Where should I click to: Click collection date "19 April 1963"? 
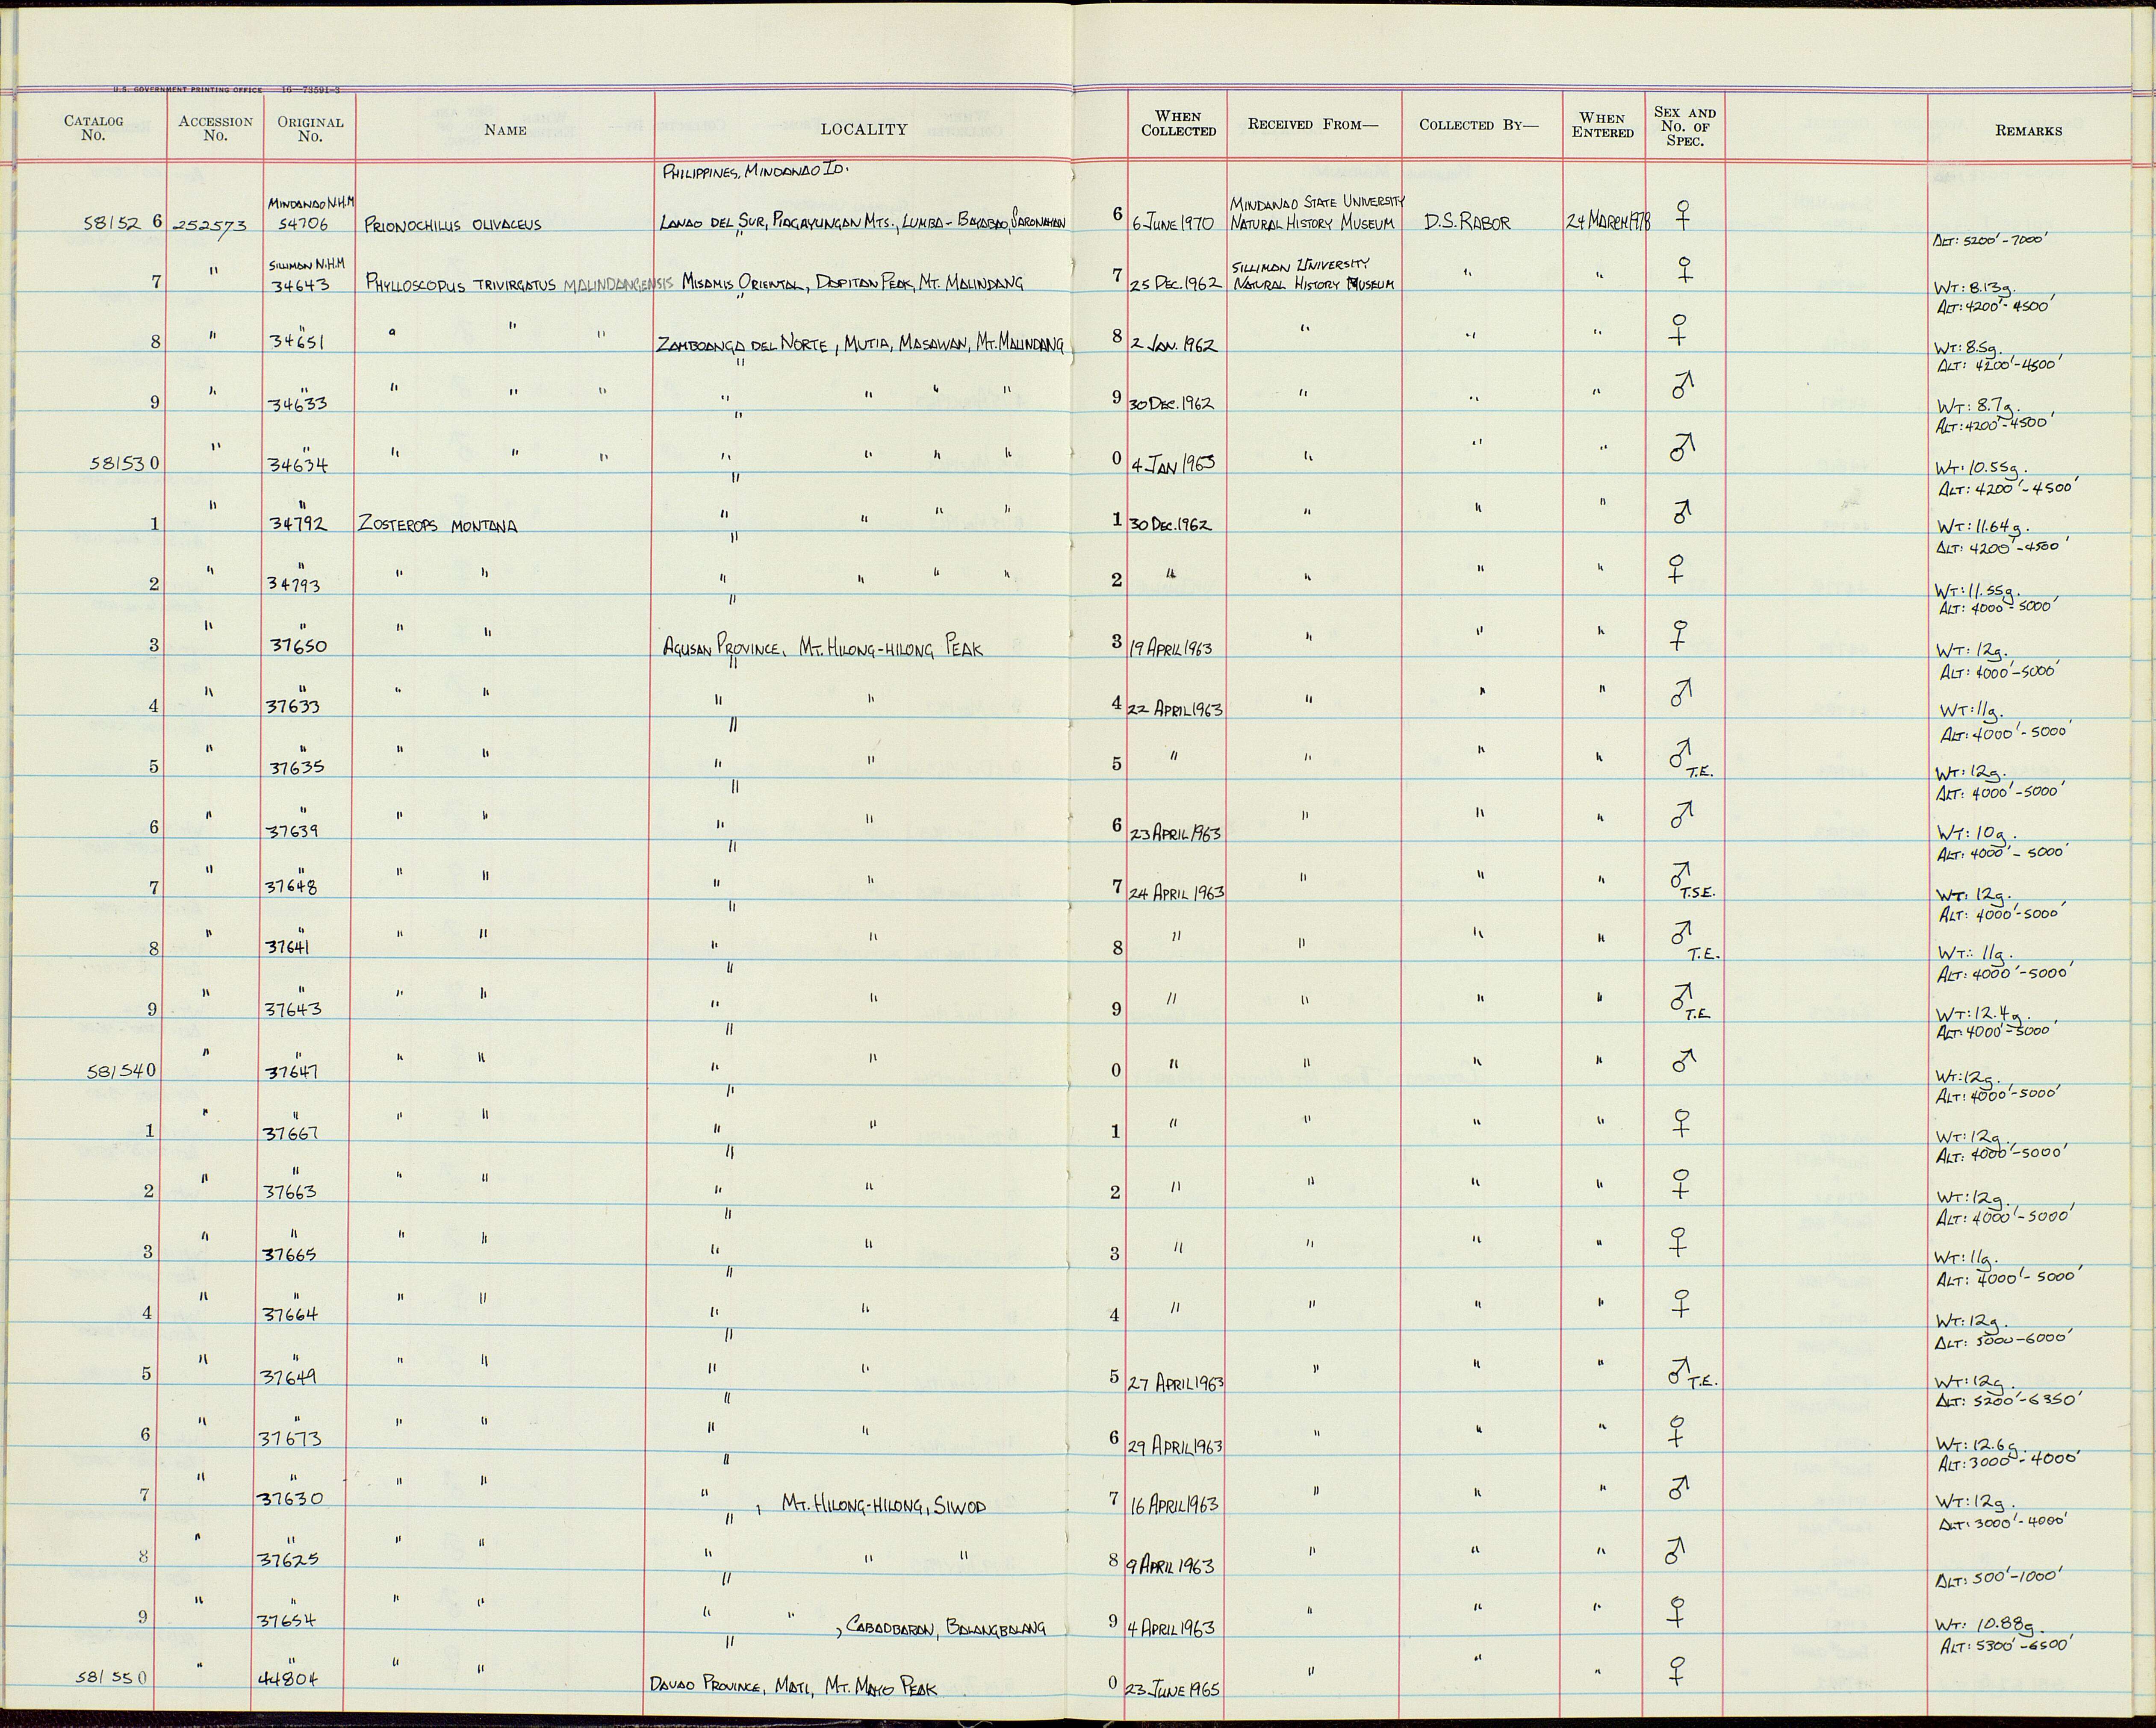(1170, 649)
